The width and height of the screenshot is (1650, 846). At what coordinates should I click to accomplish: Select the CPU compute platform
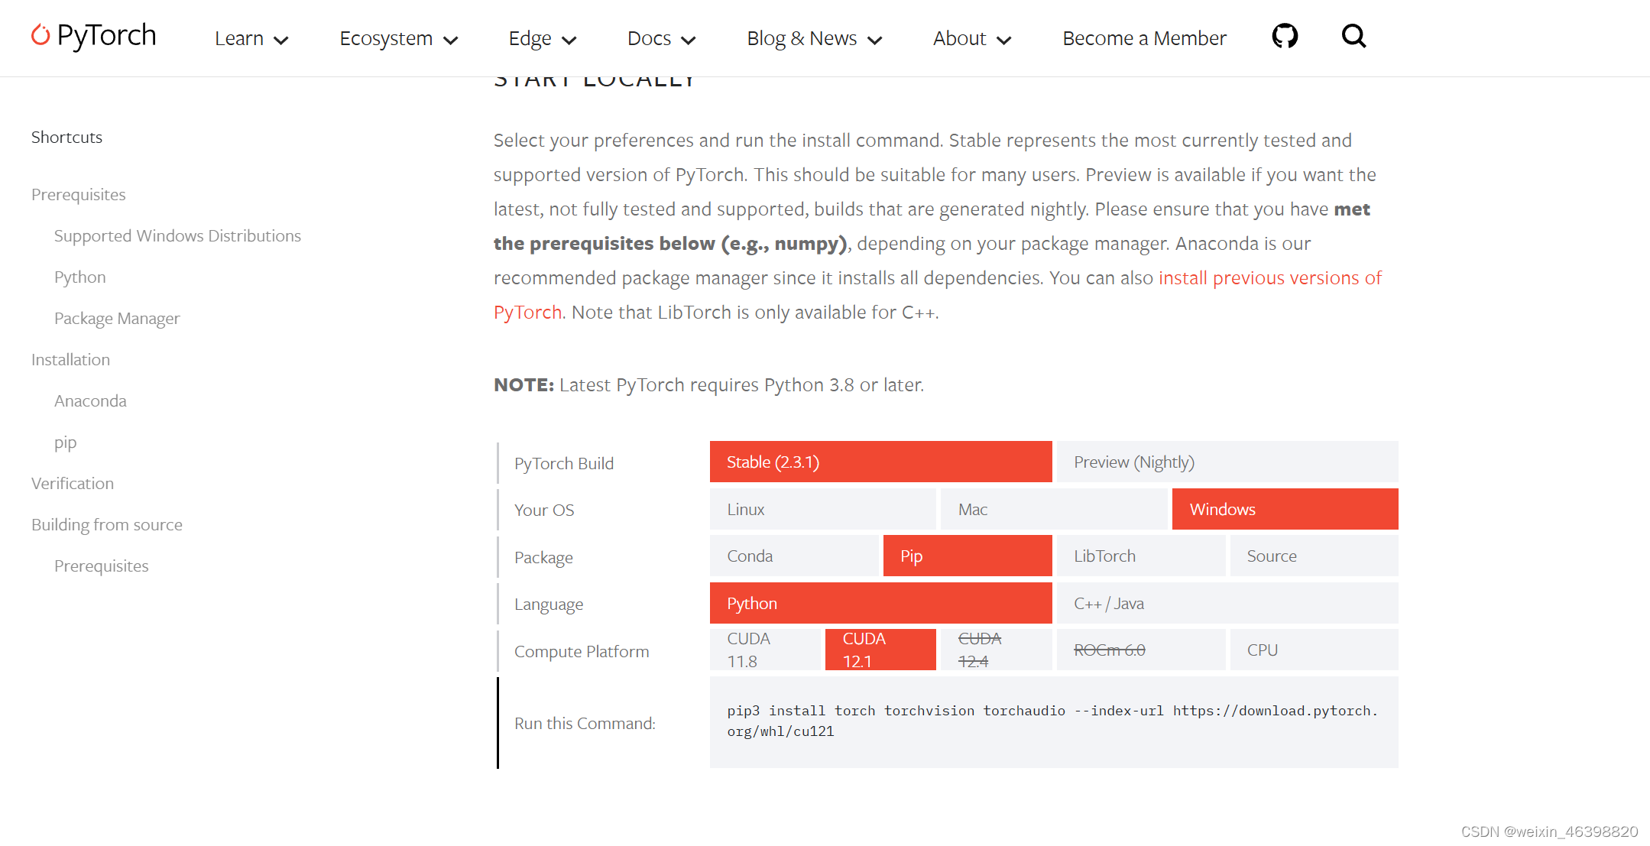(x=1314, y=650)
